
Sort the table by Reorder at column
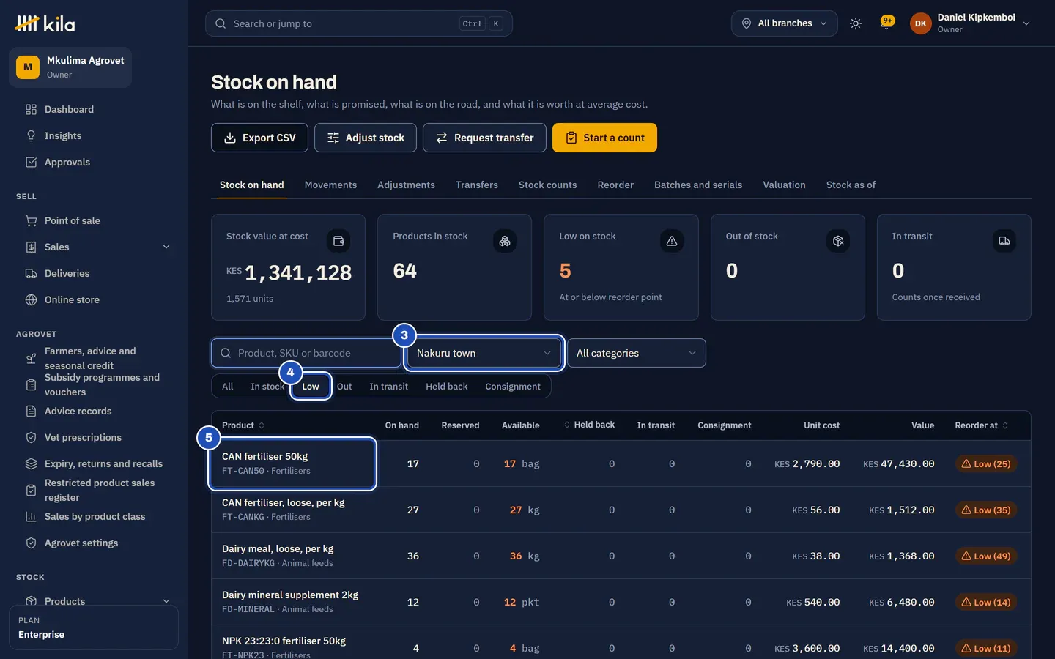coord(982,425)
